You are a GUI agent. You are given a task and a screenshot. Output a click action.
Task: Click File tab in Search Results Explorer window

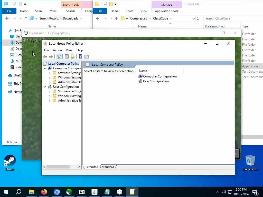[9, 11]
